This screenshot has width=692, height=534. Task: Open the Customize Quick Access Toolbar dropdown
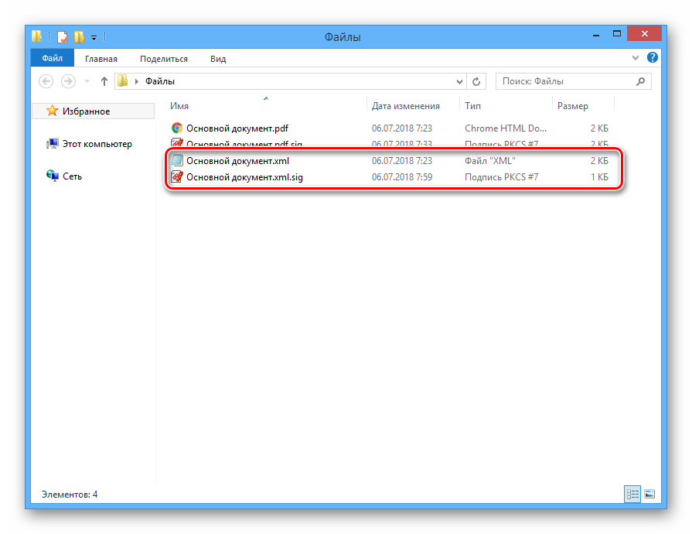pos(94,36)
